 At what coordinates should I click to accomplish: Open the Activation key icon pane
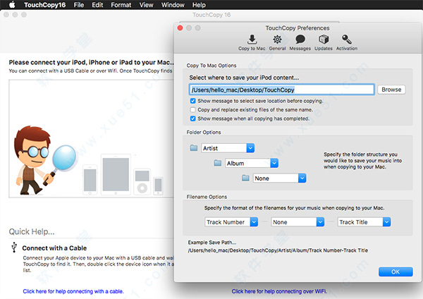(x=347, y=42)
